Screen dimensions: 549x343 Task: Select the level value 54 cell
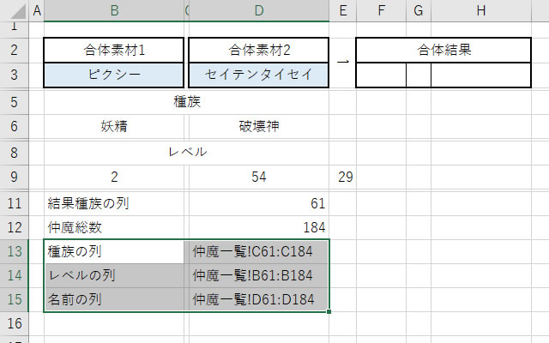(x=259, y=177)
